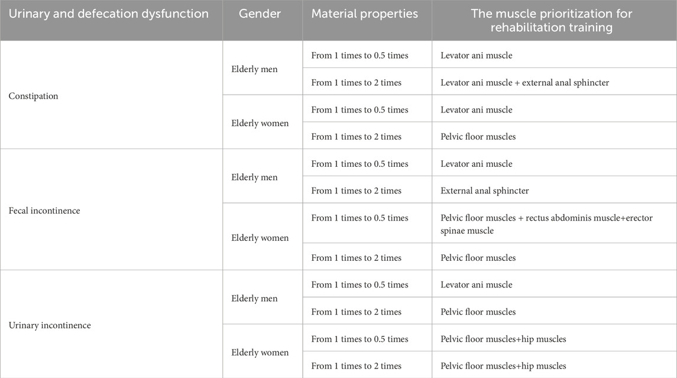This screenshot has height=378, width=677.
Task: Select the 'Urinary incontinence' row cell
Action: [x=50, y=325]
